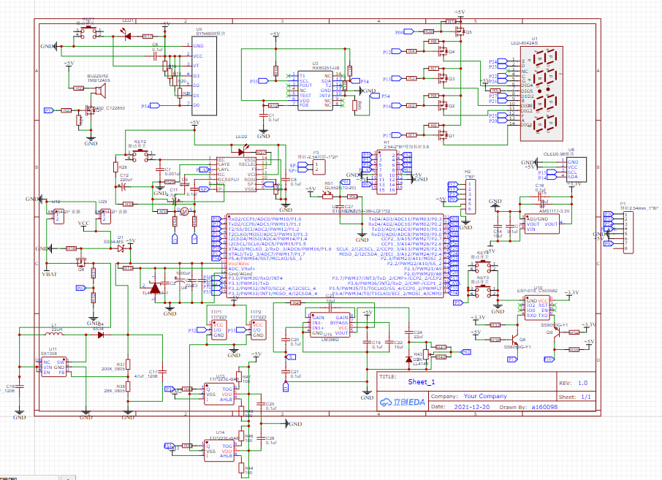Click the D1 SS34-MS diode symbol
662x480 pixels.
coord(121,248)
